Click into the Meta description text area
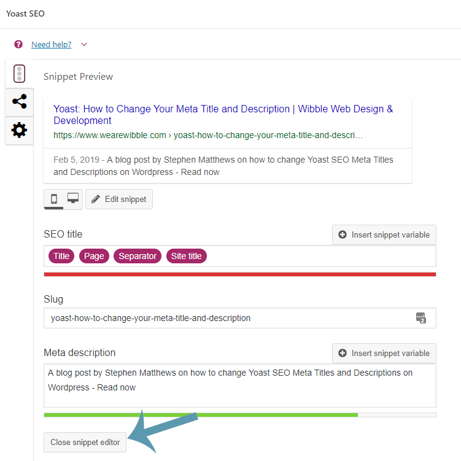The width and height of the screenshot is (461, 461). (x=239, y=393)
